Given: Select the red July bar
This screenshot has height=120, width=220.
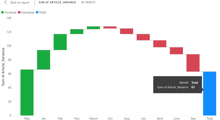Looking at the screenshot, I should tap(143, 37).
